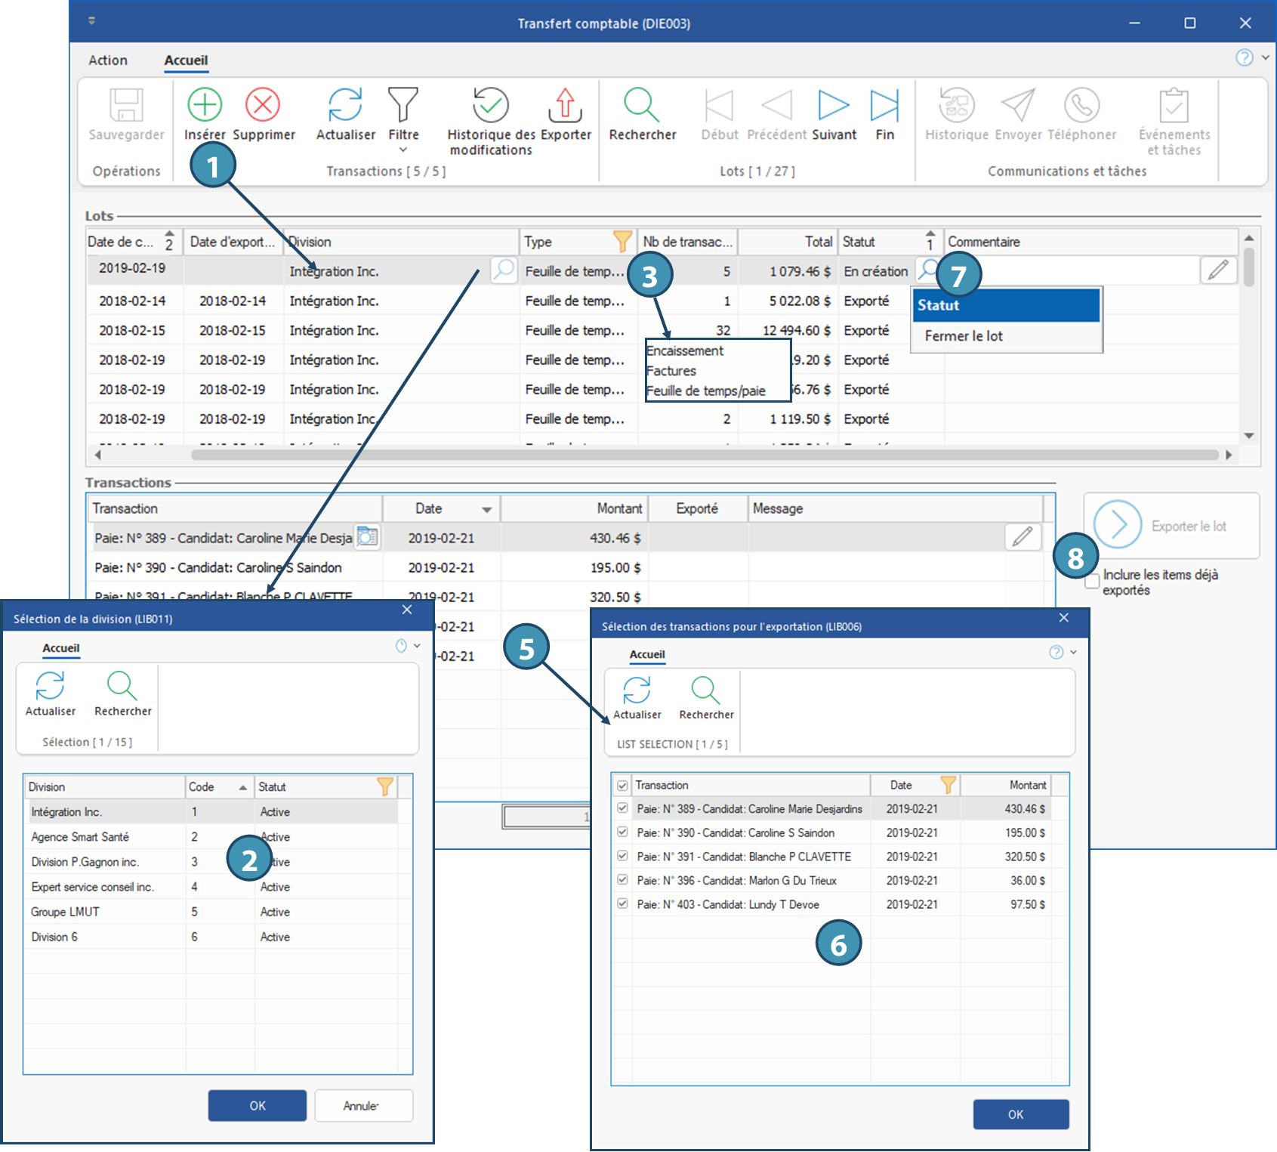The height and width of the screenshot is (1152, 1277).
Task: Switch to the Action ribbon tab
Action: click(108, 60)
